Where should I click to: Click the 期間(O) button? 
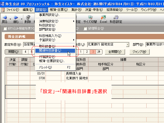pyautogui.click(x=13, y=52)
